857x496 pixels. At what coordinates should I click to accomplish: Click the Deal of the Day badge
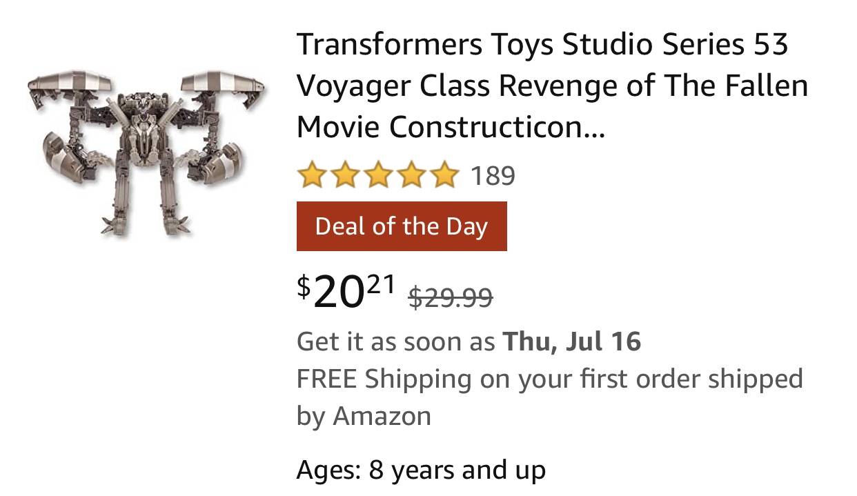click(402, 226)
